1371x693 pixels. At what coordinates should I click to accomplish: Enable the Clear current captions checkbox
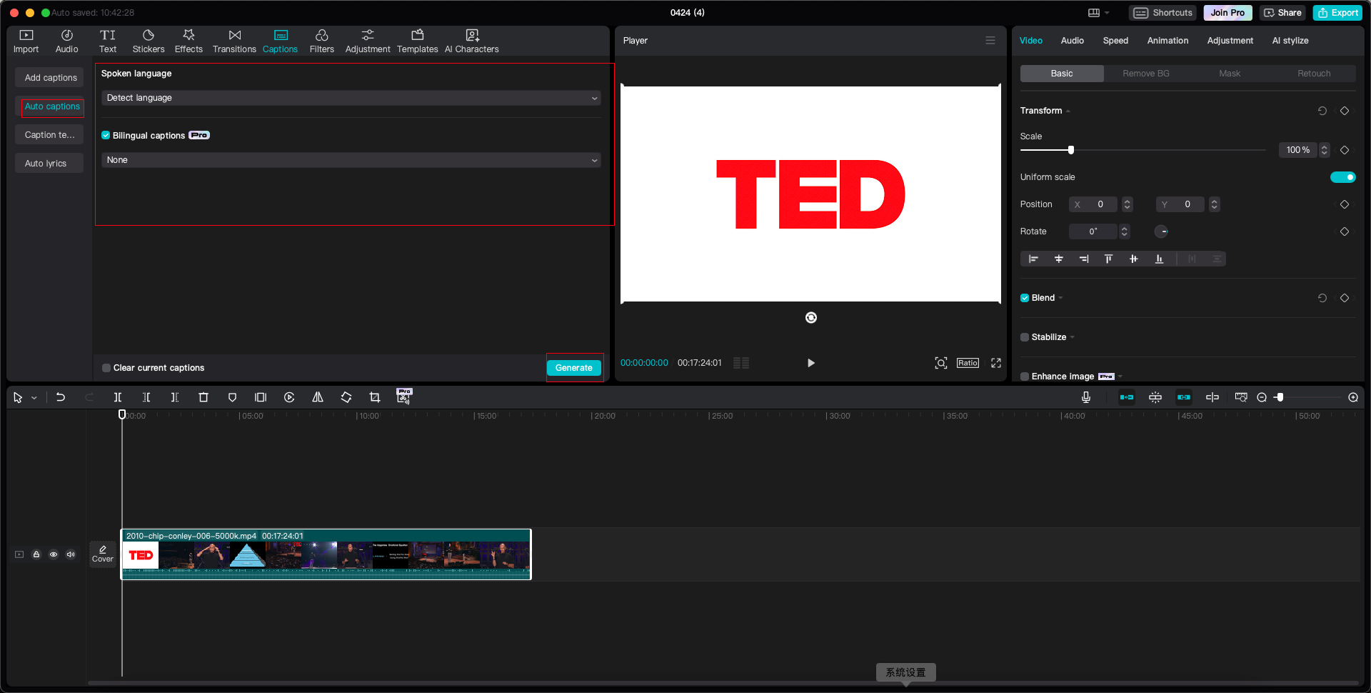point(106,367)
